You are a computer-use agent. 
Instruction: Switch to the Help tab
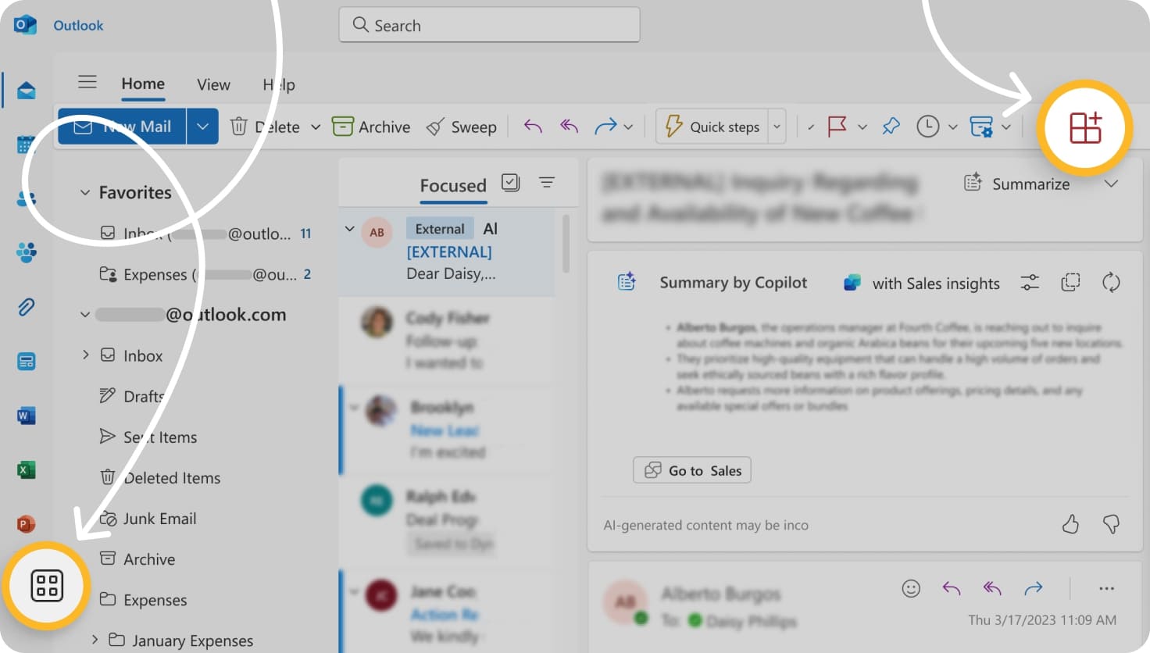(279, 84)
